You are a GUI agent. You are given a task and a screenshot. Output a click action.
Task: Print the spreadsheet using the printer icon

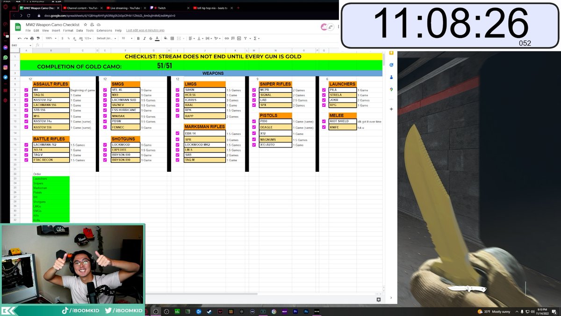[32, 38]
